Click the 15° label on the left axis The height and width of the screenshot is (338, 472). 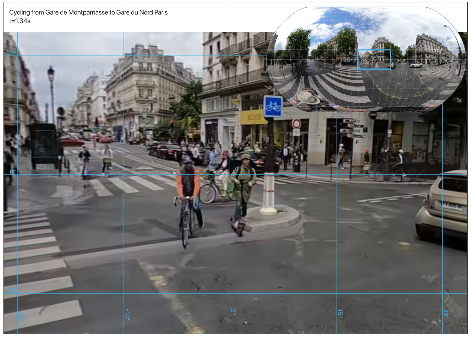click(11, 53)
